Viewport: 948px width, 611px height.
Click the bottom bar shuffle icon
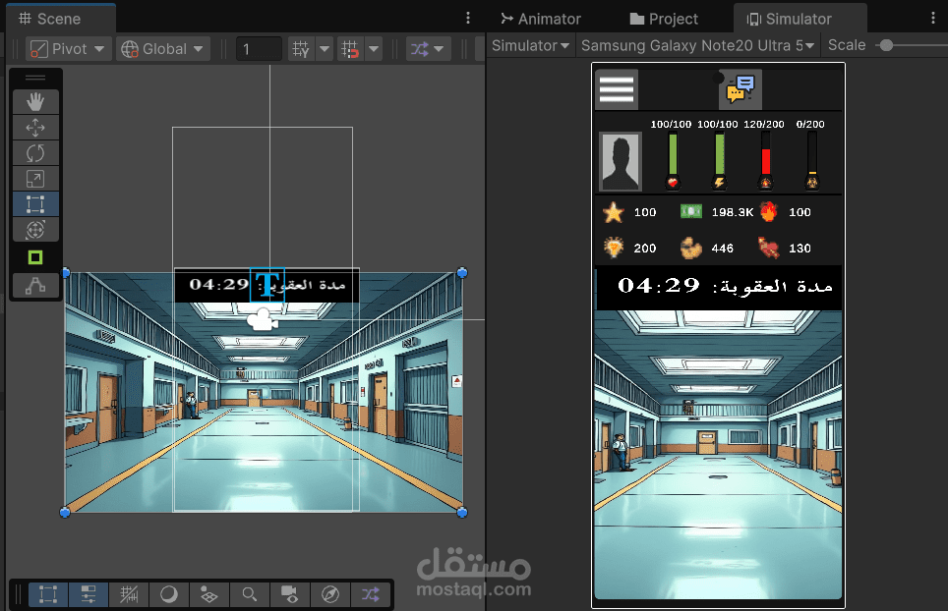371,594
